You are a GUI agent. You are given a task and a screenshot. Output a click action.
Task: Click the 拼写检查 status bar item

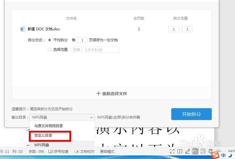click(x=59, y=151)
